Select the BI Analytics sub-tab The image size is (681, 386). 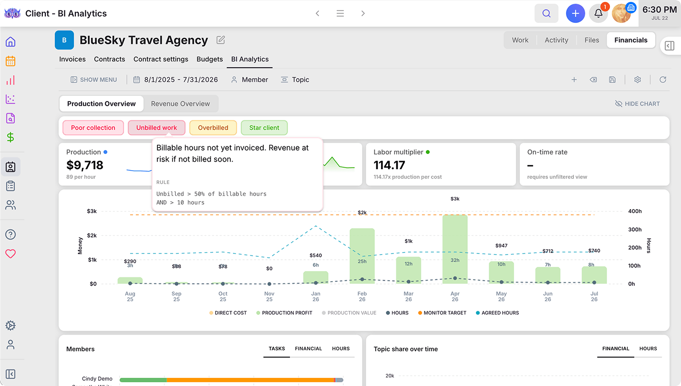coord(250,59)
